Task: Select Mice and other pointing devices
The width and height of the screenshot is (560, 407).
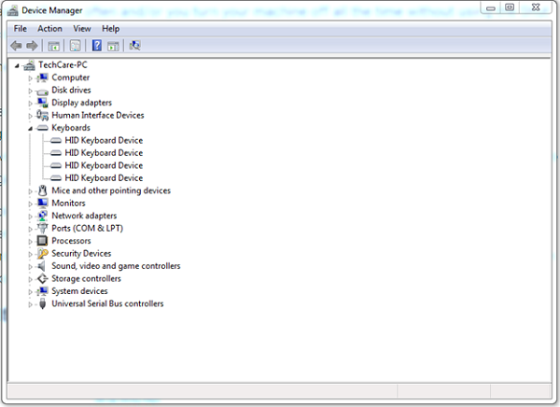Action: (111, 190)
